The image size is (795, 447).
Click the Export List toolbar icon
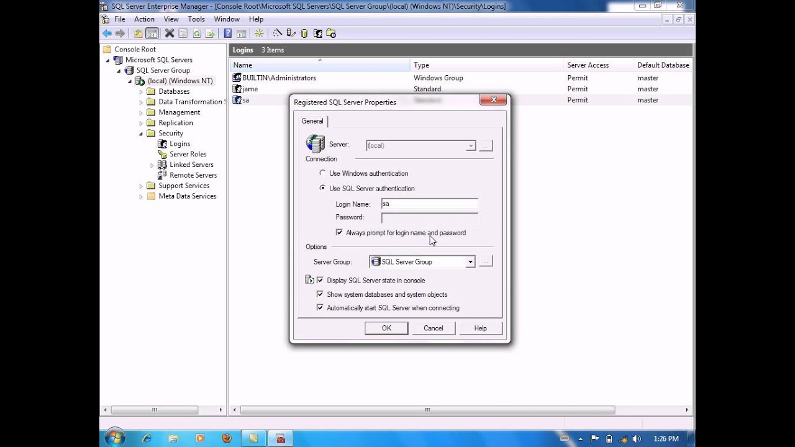[x=210, y=34]
